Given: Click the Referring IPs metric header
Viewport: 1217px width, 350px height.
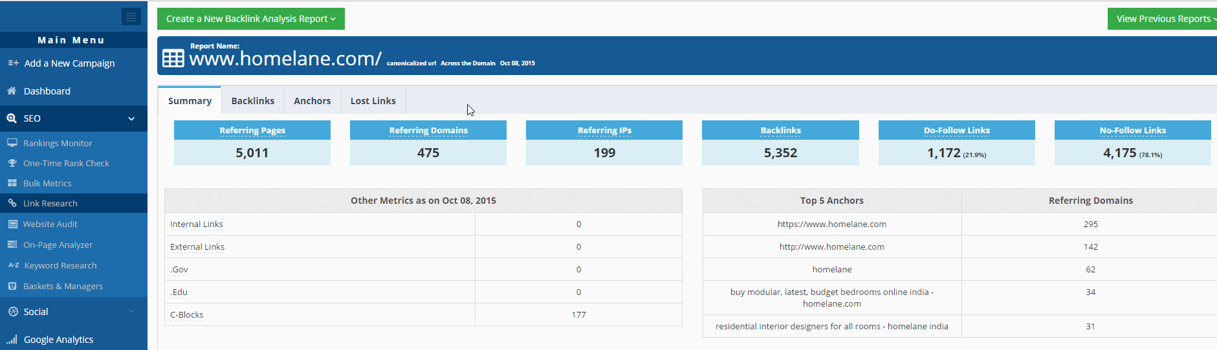Looking at the screenshot, I should click(x=604, y=130).
